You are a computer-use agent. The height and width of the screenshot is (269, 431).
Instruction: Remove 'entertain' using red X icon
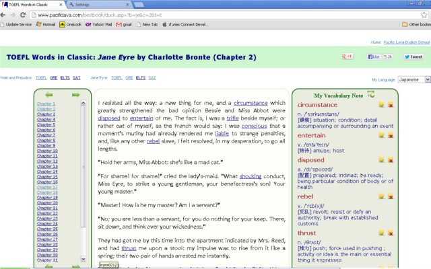tap(391, 135)
